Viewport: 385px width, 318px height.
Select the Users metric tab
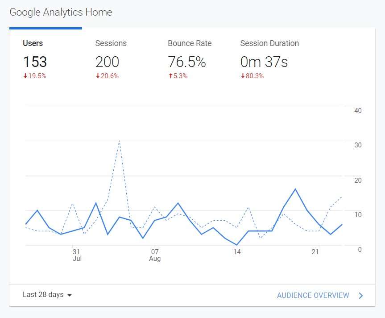[46, 58]
